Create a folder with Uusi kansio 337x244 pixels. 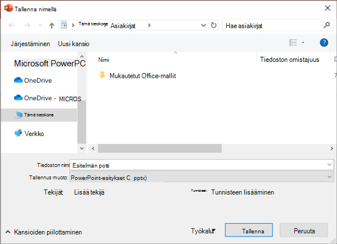[x=74, y=44]
